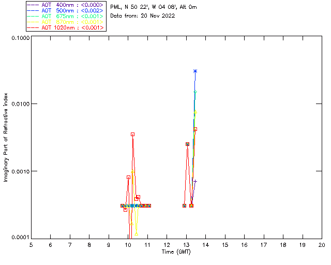Click x-axis label 16
Viewport: 331px width, 265px height.
tap(244, 245)
